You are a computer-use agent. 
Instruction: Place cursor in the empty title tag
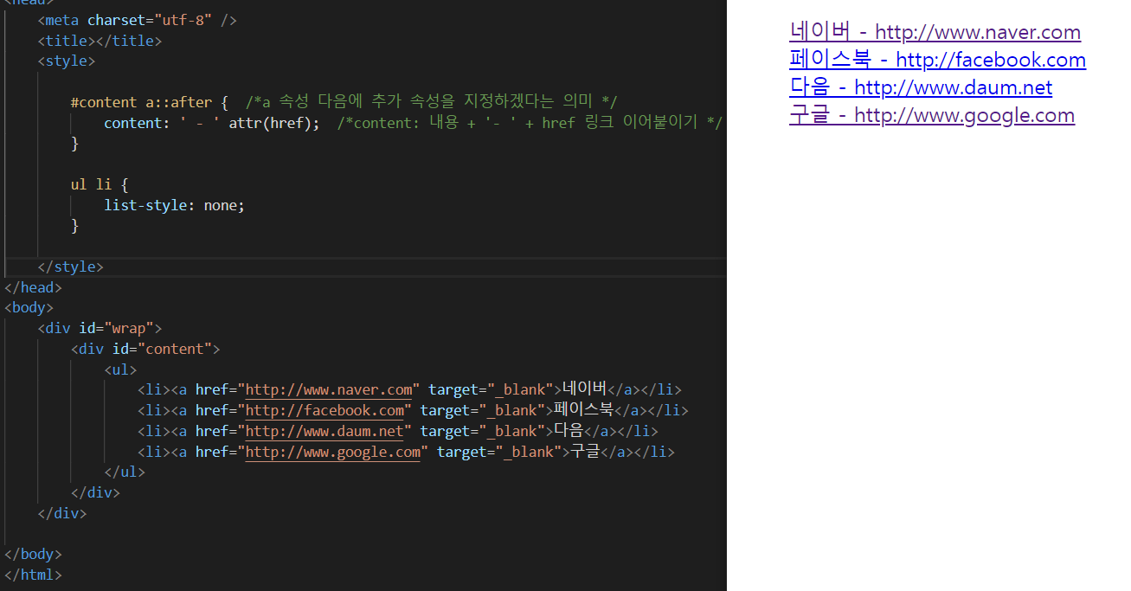pos(100,40)
